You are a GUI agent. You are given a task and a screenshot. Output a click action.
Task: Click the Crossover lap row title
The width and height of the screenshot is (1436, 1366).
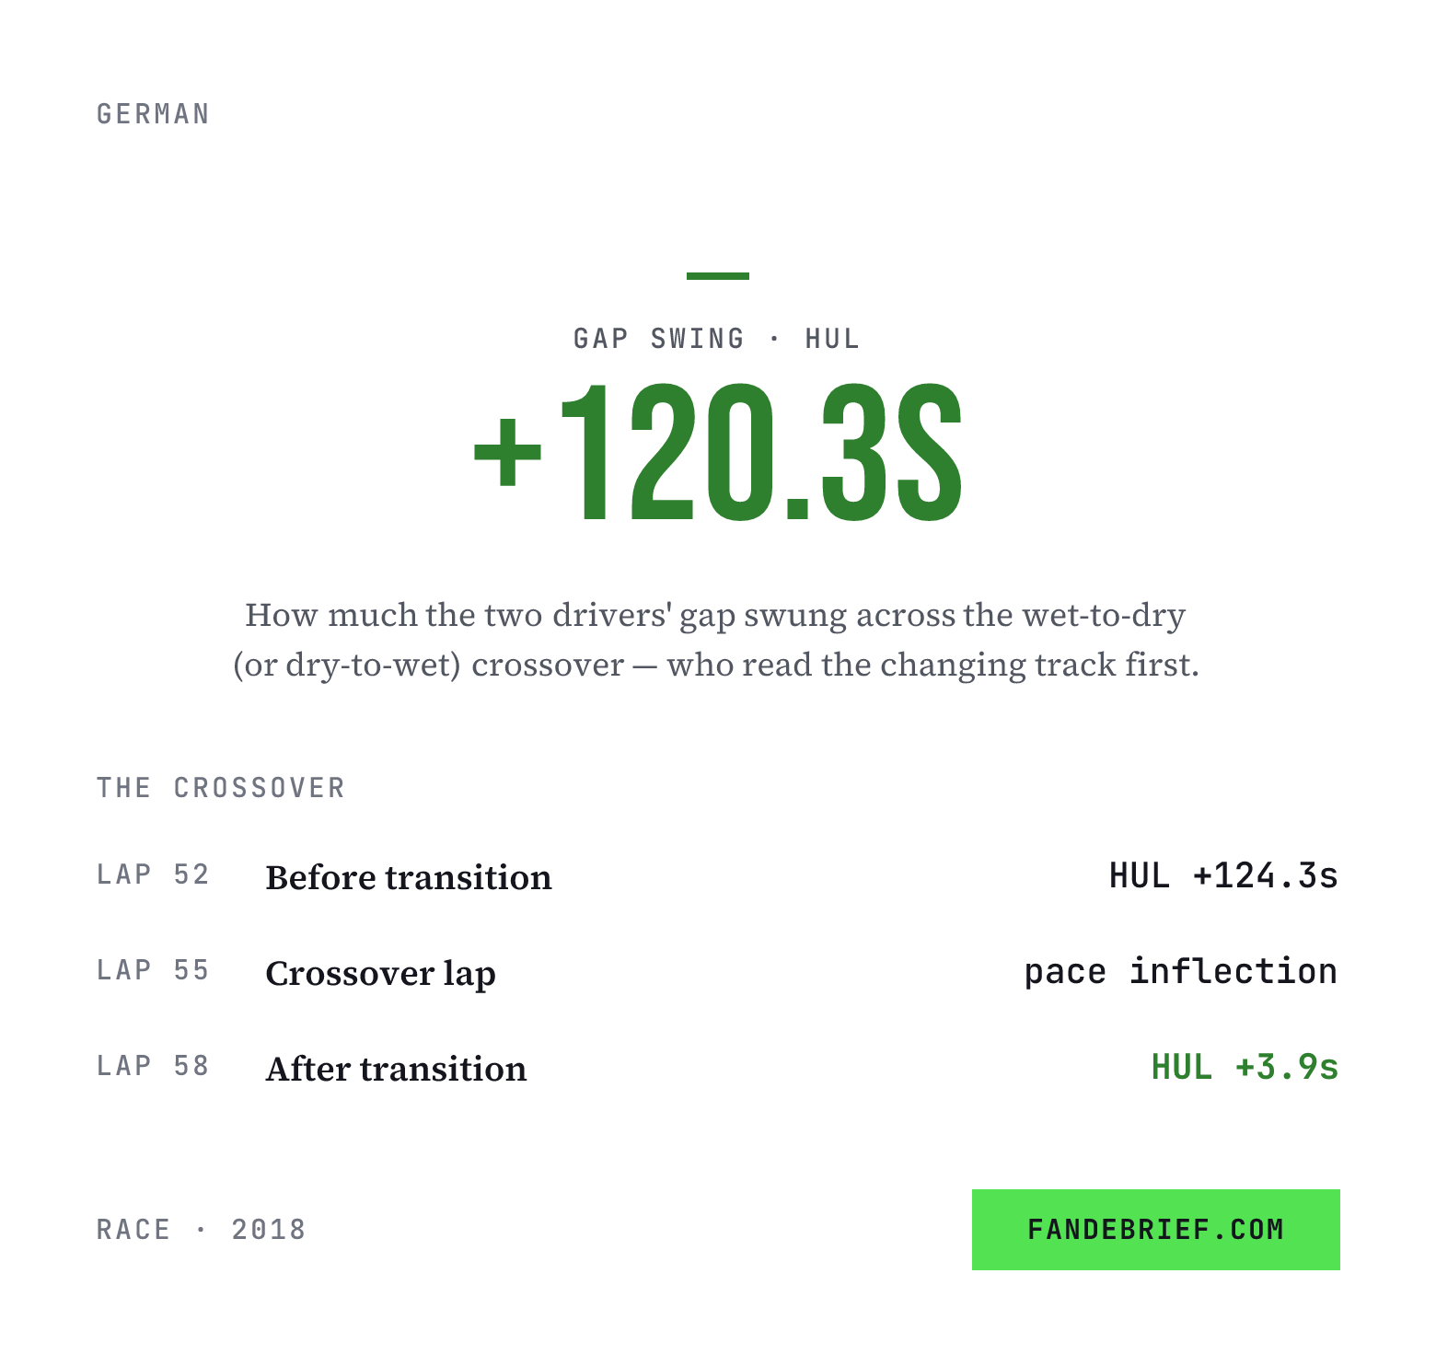(x=380, y=974)
